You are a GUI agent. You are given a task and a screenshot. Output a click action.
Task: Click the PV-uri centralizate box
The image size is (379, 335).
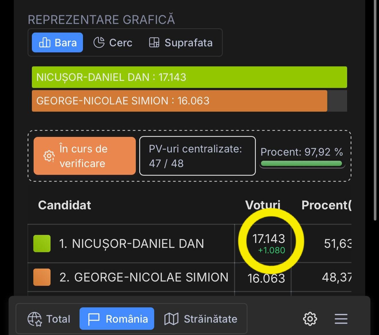coord(197,156)
